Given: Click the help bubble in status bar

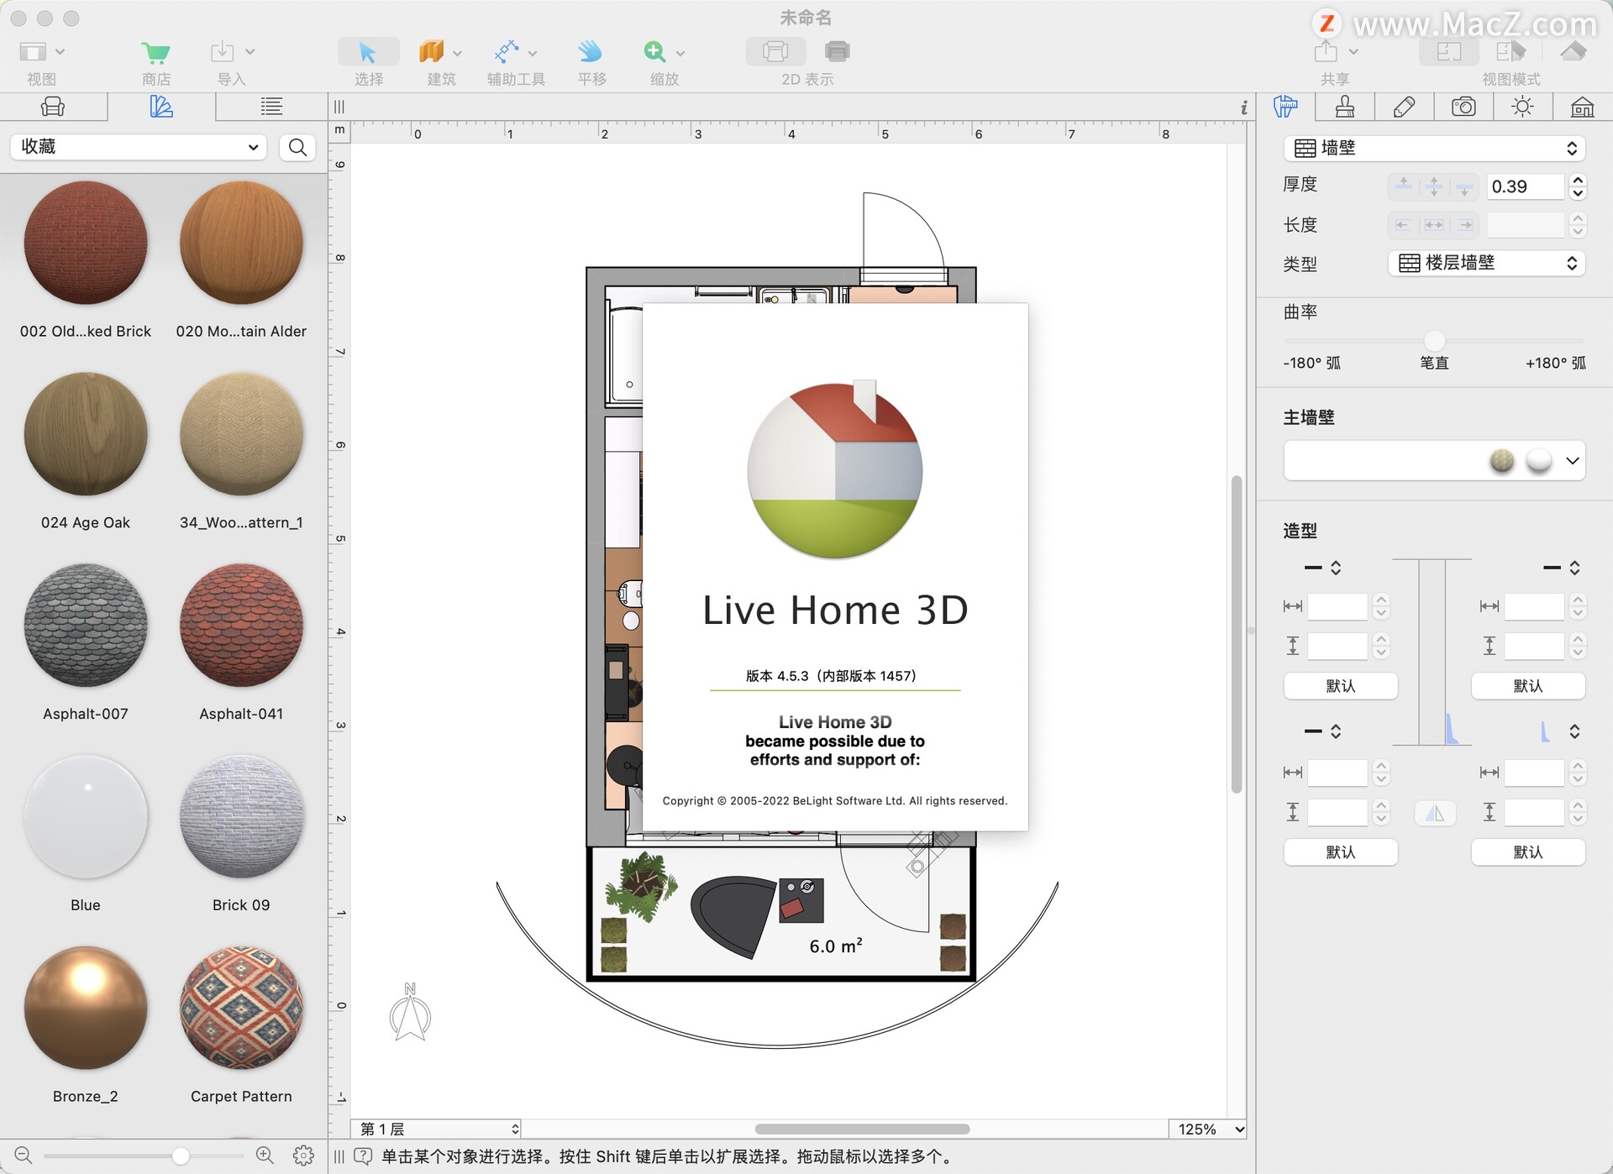Looking at the screenshot, I should [363, 1156].
